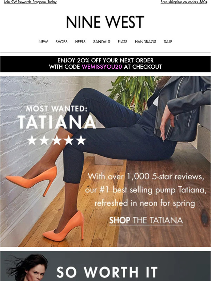Open the SHOES category
The width and height of the screenshot is (211, 281).
(x=61, y=42)
